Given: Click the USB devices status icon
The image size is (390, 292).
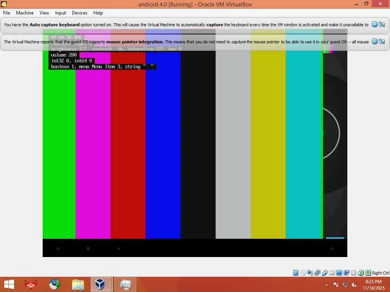Looking at the screenshot, I should (x=324, y=273).
